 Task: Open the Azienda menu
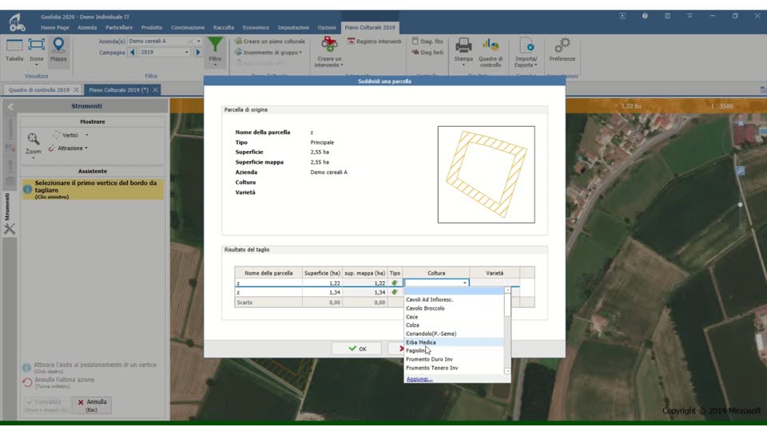(x=87, y=27)
